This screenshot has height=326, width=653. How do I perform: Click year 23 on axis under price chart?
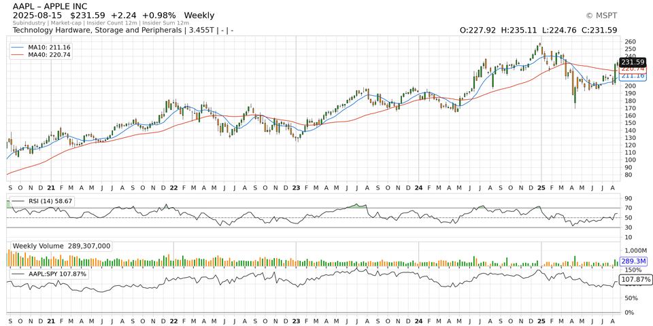(296, 188)
